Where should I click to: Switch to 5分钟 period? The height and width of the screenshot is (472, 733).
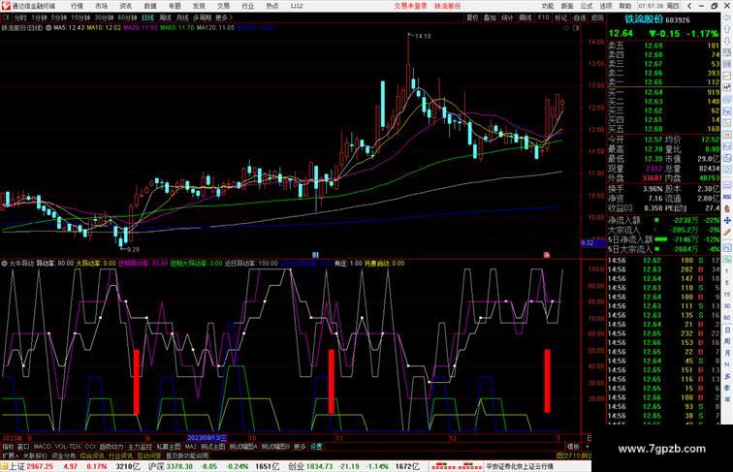[59, 17]
